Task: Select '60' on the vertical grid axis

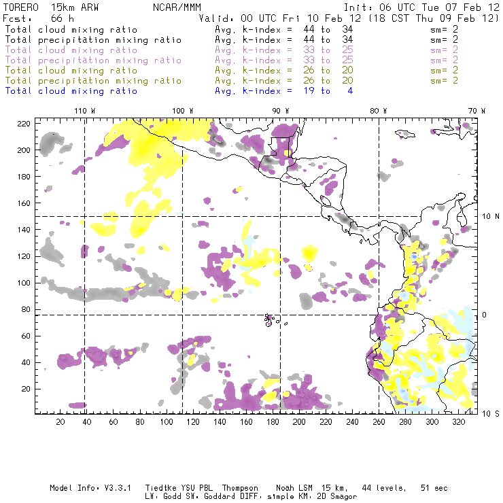Action: tap(26, 336)
